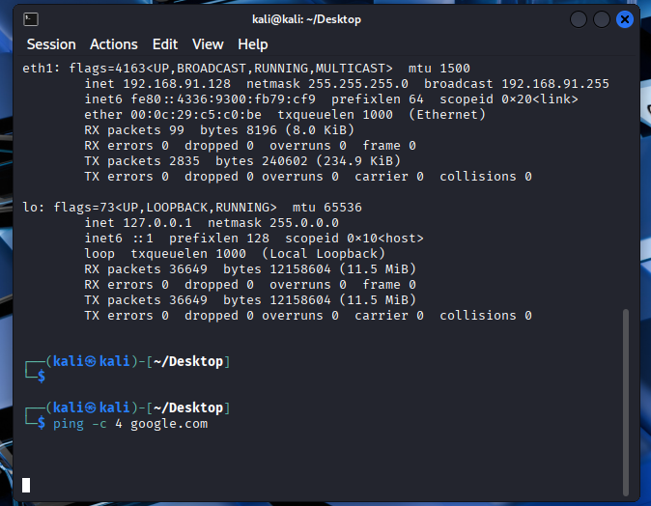Click the terminal's vertical scrollbar

(626, 402)
